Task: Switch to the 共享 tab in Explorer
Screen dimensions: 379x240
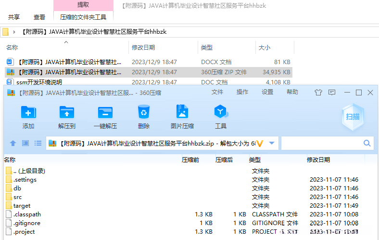Action: (x=14, y=17)
